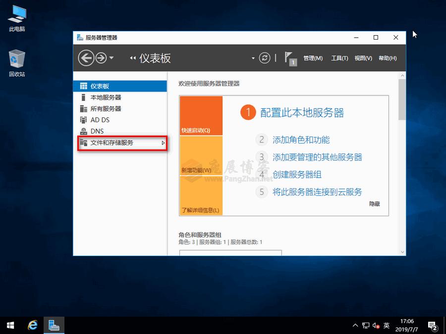This screenshot has height=334, width=446.
Task: Expand the 文件和存储服务 arrow
Action: pyautogui.click(x=163, y=143)
